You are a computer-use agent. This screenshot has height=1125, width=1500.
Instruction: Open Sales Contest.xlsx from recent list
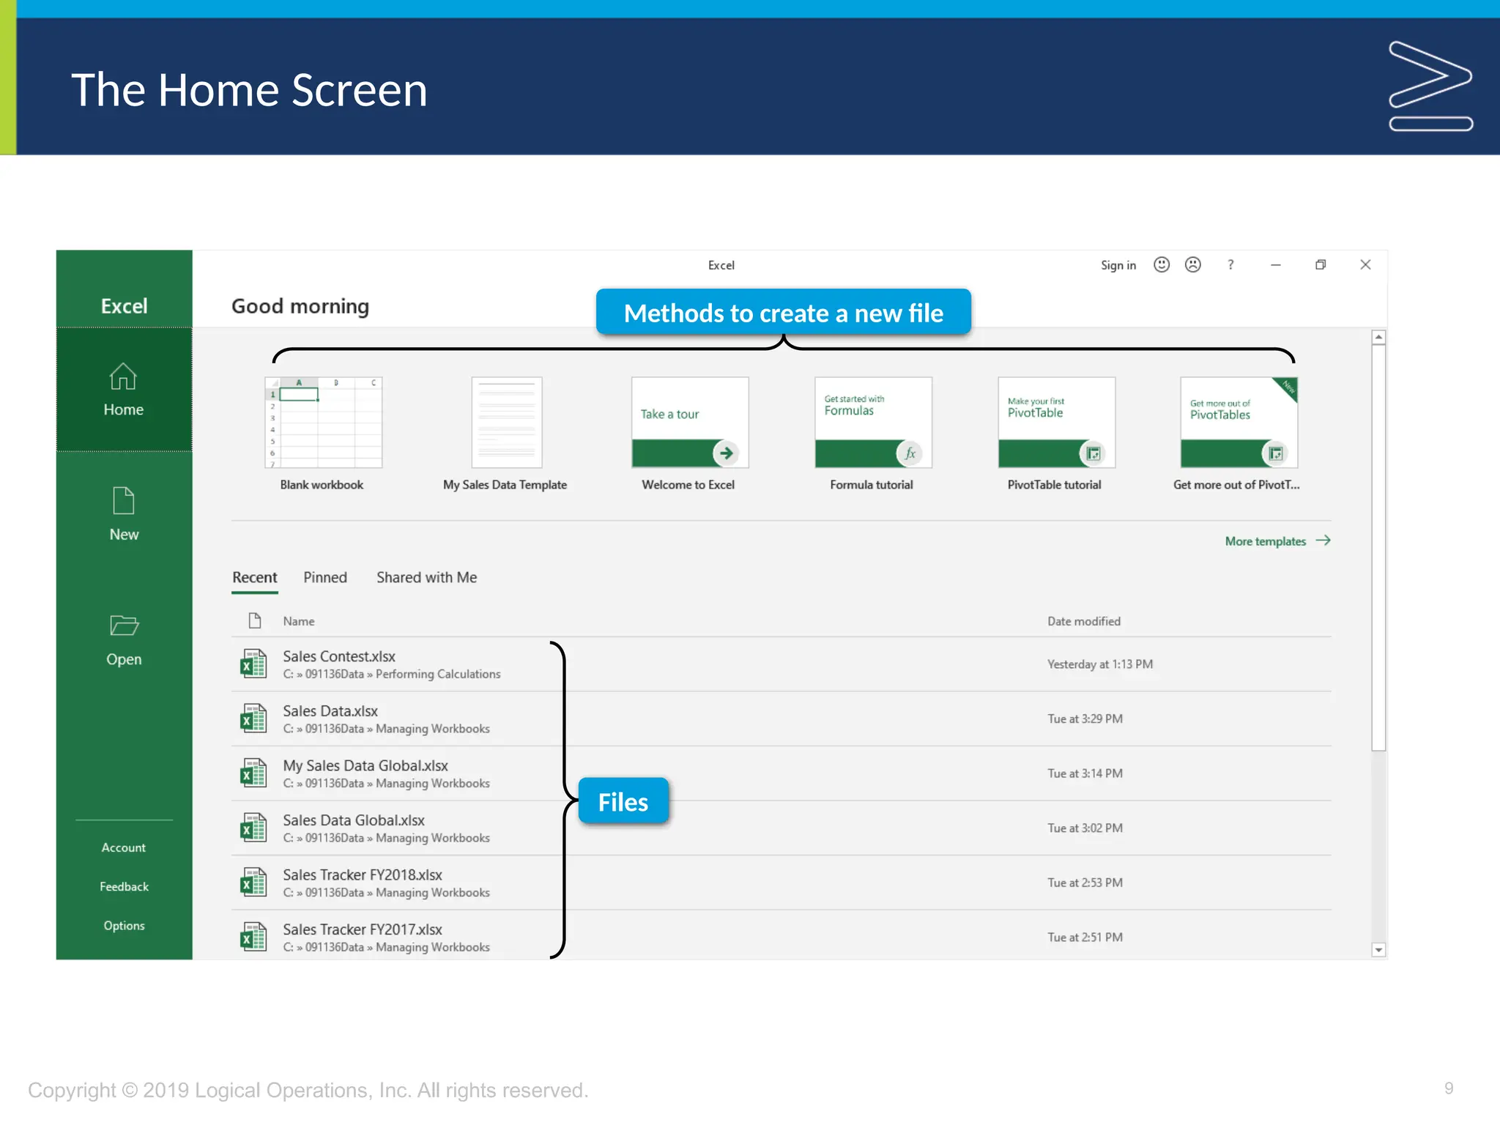click(781, 664)
